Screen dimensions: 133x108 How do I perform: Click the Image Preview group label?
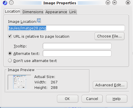pyautogui.click(x=21, y=70)
